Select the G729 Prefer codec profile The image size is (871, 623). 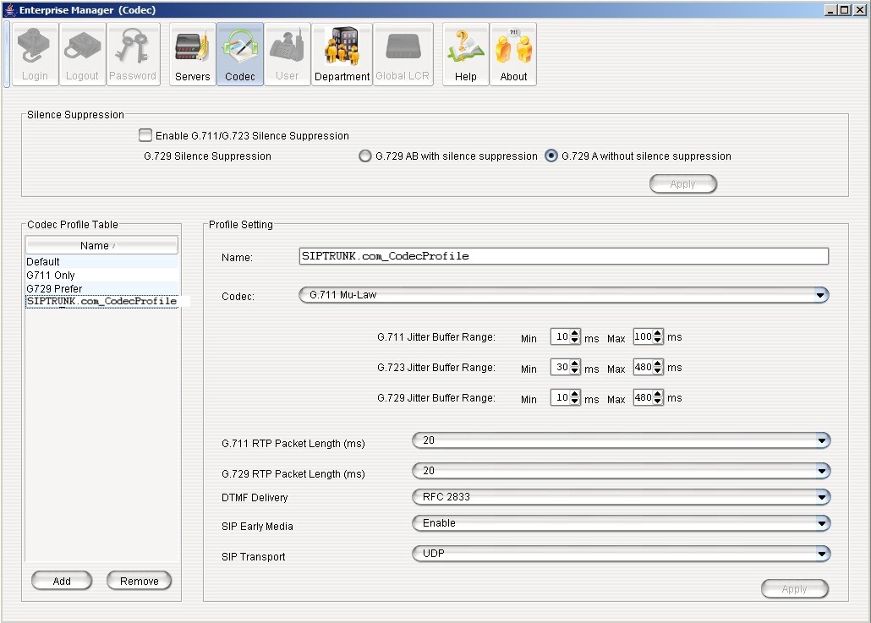pos(101,288)
